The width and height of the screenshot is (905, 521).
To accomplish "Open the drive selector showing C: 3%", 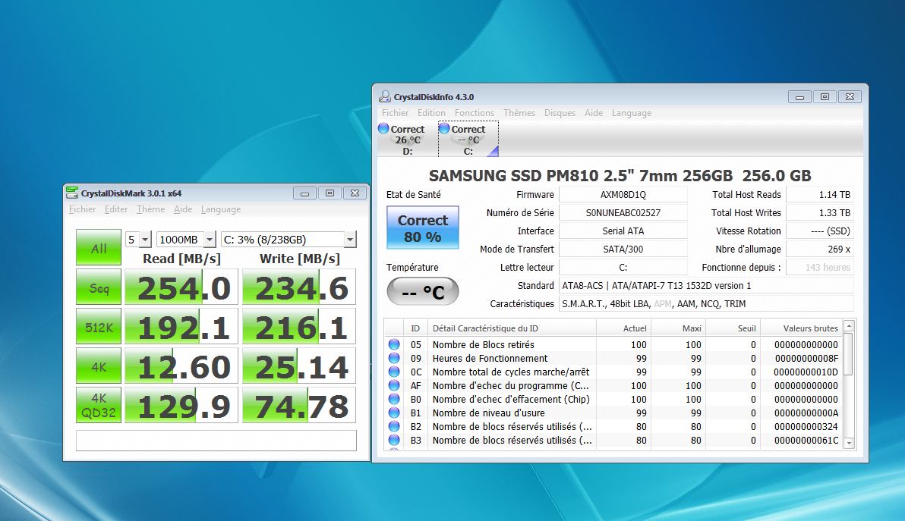I will (x=288, y=240).
